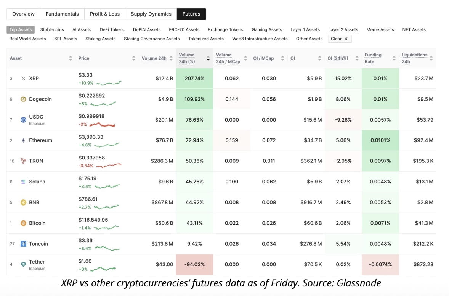The height and width of the screenshot is (296, 449).
Task: Filter by Real World Assets
Action: 27,39
